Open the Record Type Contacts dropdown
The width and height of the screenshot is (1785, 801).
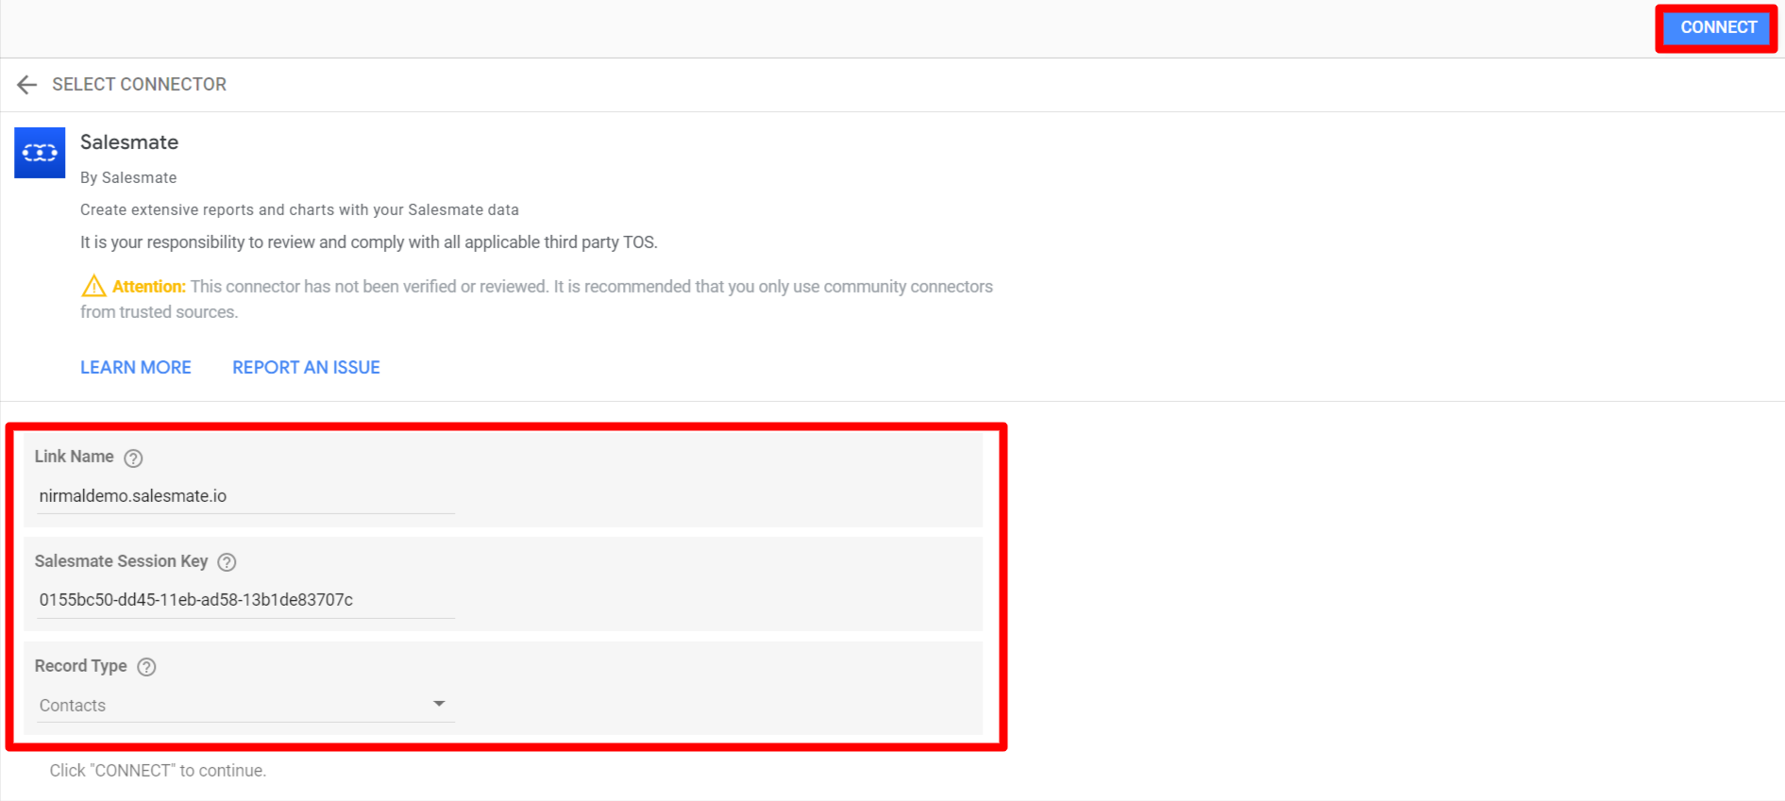pos(245,705)
